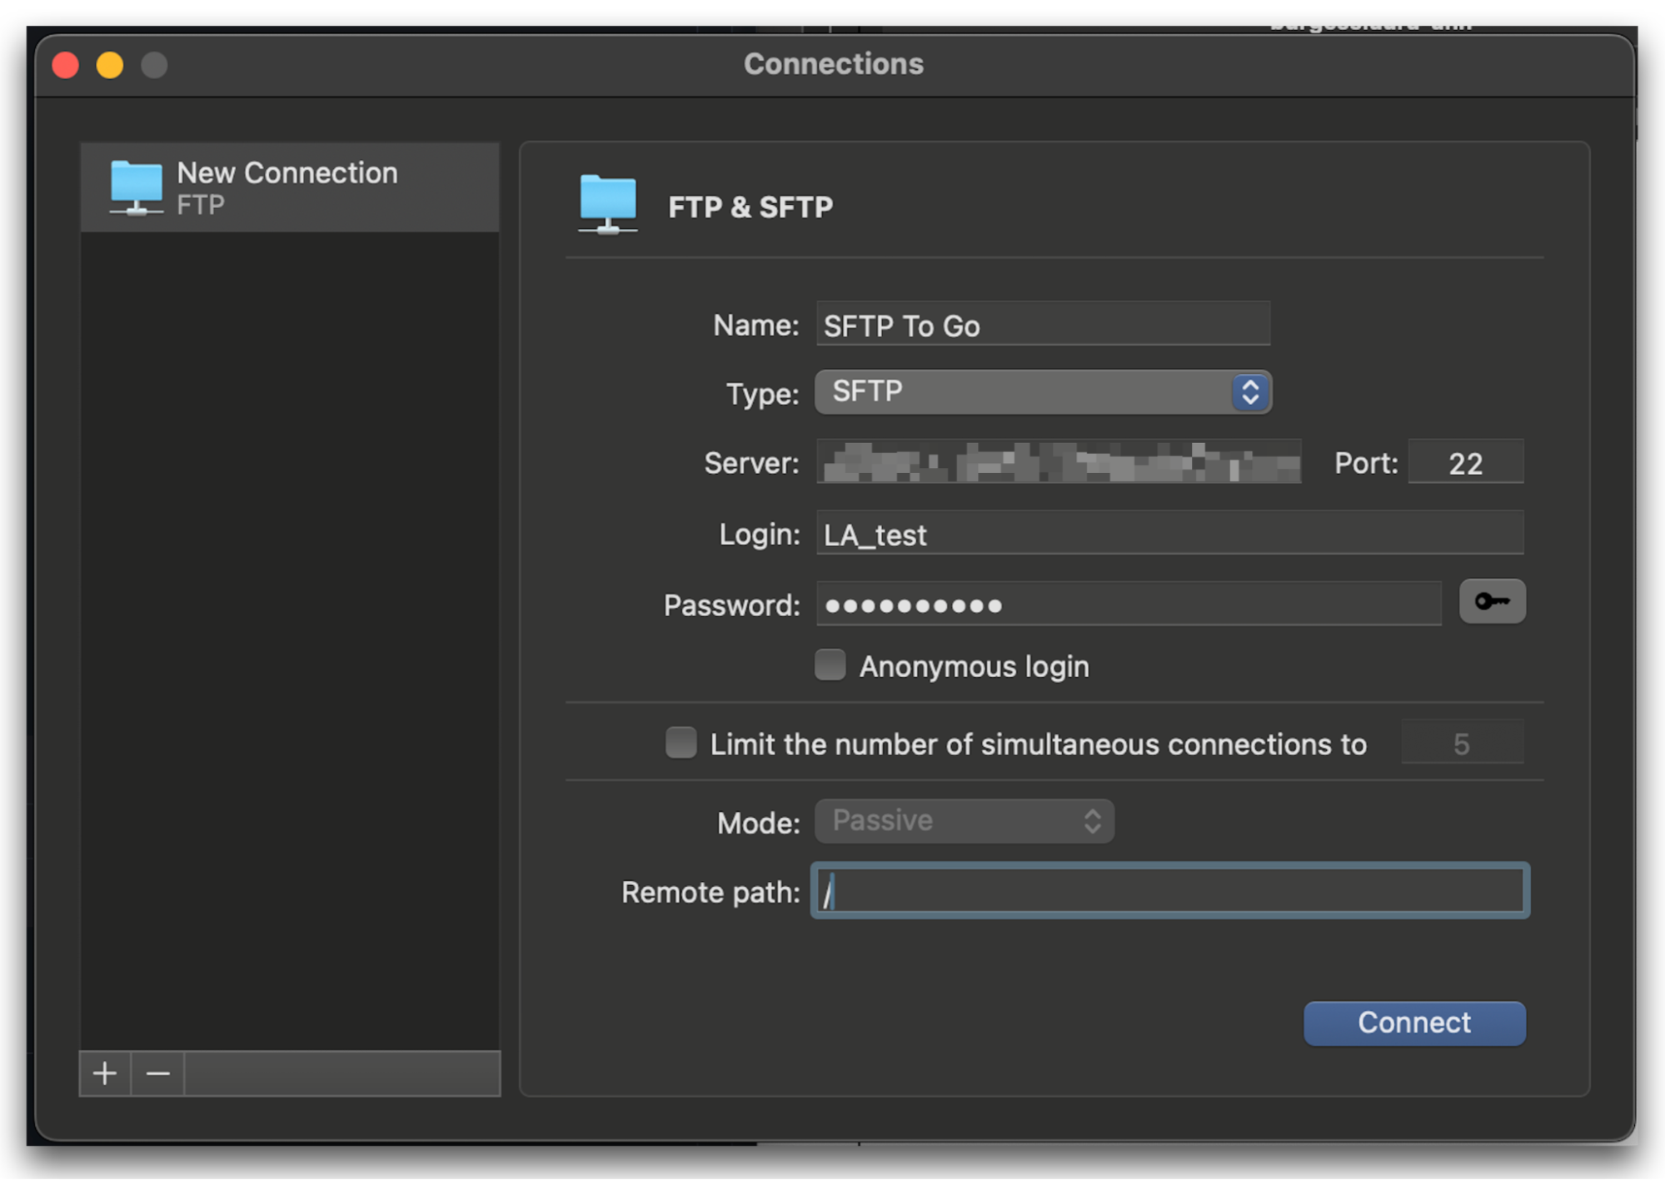
Task: Click the Login field showing LA_test
Action: click(1166, 534)
